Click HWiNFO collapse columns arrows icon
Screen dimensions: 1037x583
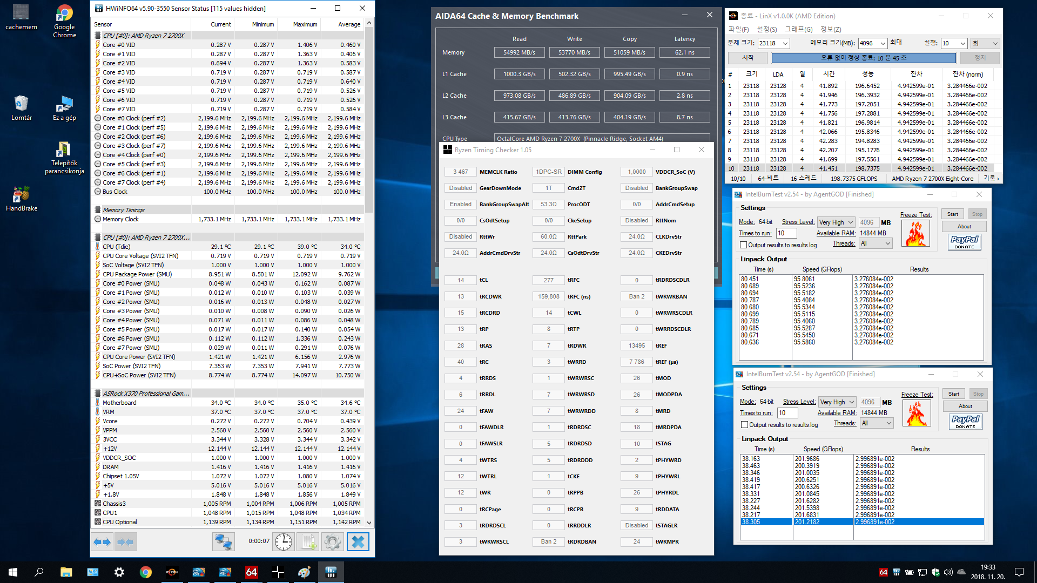(x=126, y=542)
